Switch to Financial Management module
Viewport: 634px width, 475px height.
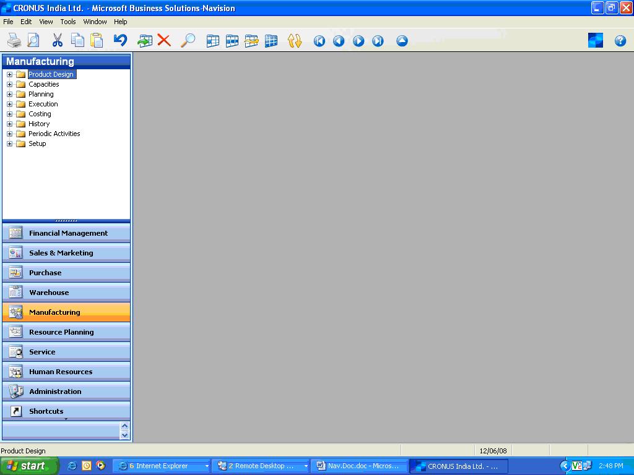66,233
